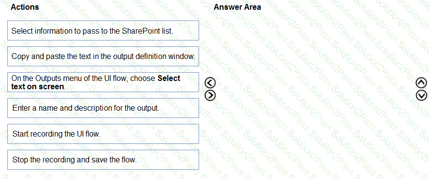Select 'Copy and paste the text' action

pyautogui.click(x=103, y=56)
